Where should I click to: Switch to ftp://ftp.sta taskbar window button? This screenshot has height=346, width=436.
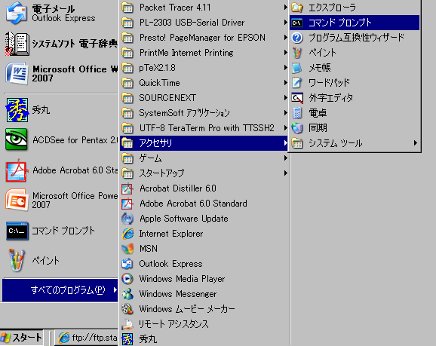[86, 338]
